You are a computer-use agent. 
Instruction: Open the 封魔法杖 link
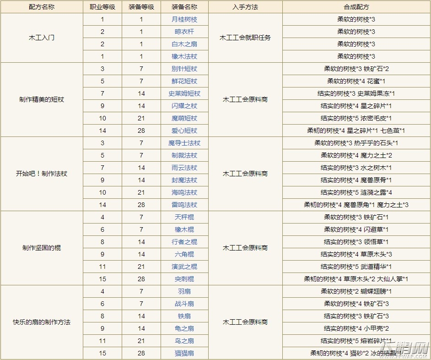click(x=184, y=180)
